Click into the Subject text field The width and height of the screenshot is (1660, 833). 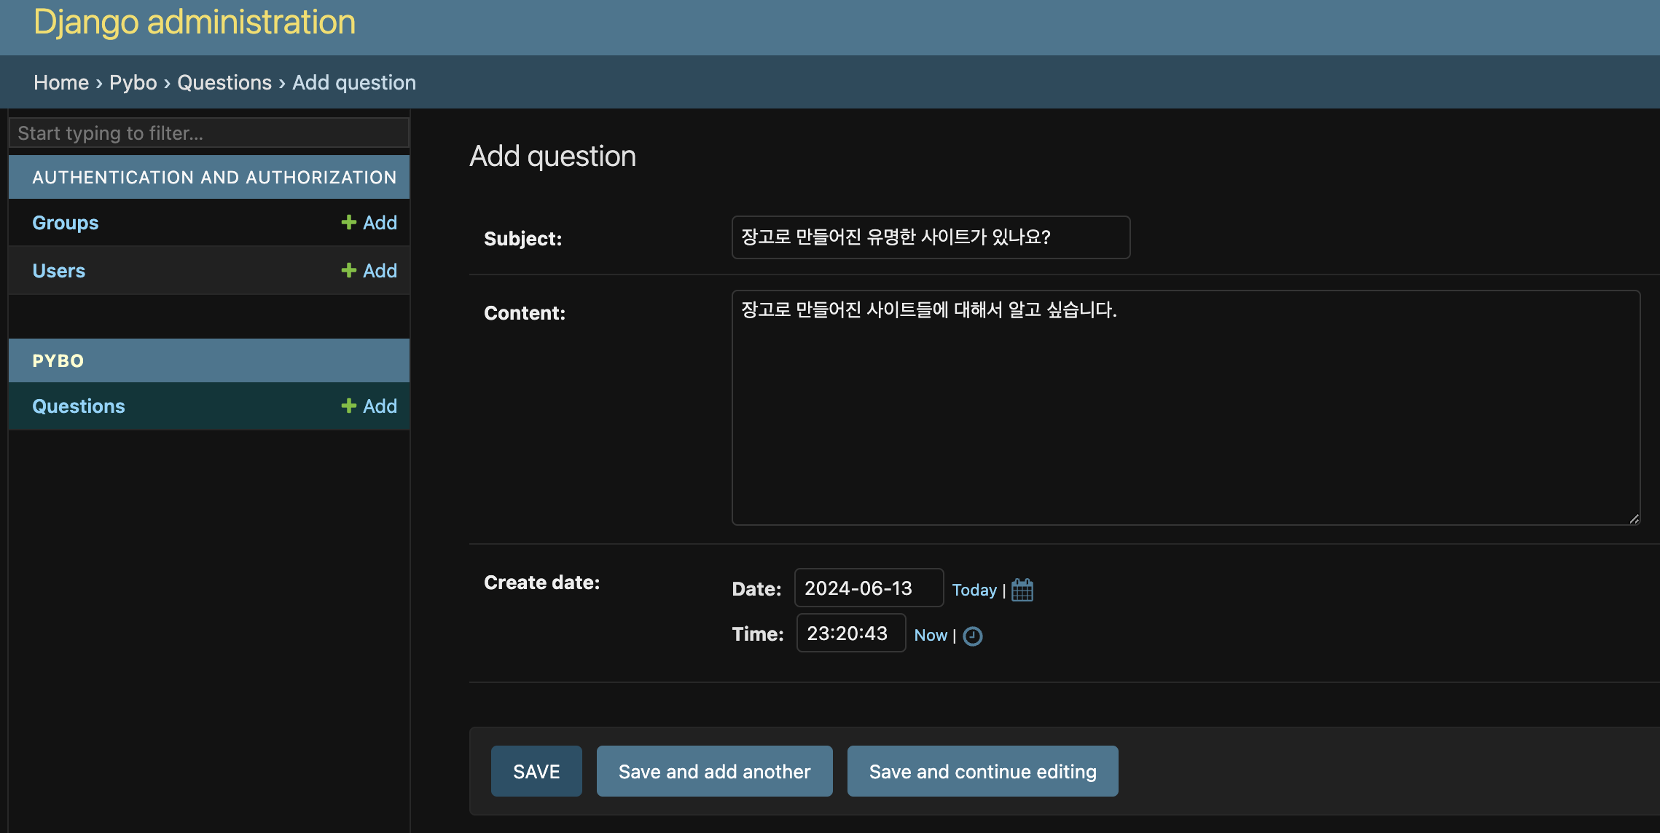click(x=931, y=237)
